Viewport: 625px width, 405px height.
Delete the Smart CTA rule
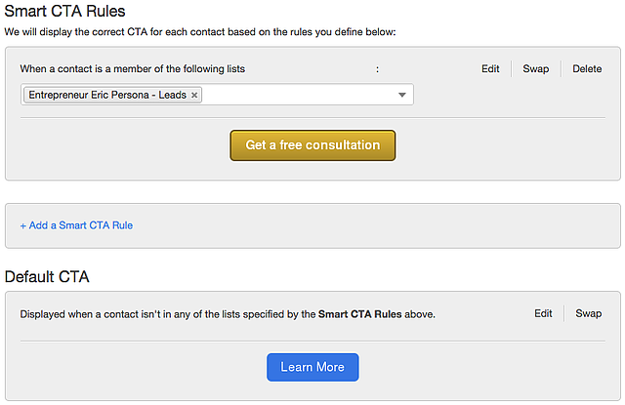(x=587, y=69)
